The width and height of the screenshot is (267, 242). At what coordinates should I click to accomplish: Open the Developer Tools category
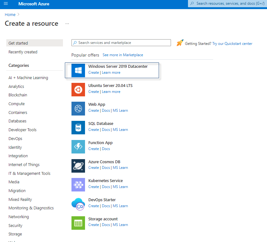click(x=22, y=130)
